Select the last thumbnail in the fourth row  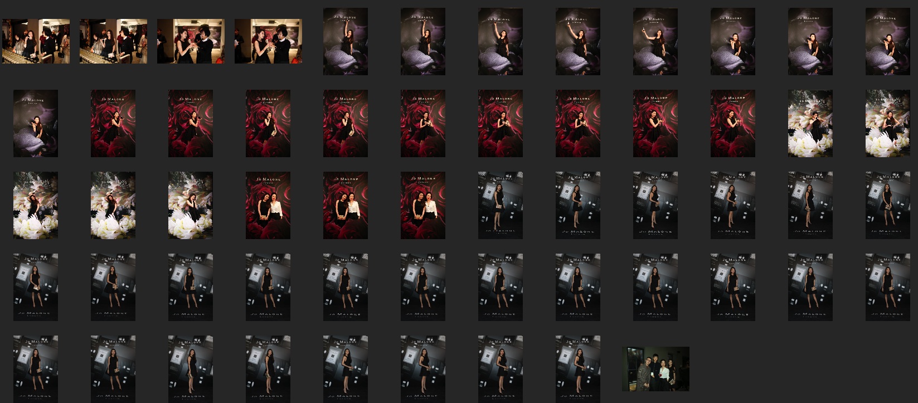[887, 287]
